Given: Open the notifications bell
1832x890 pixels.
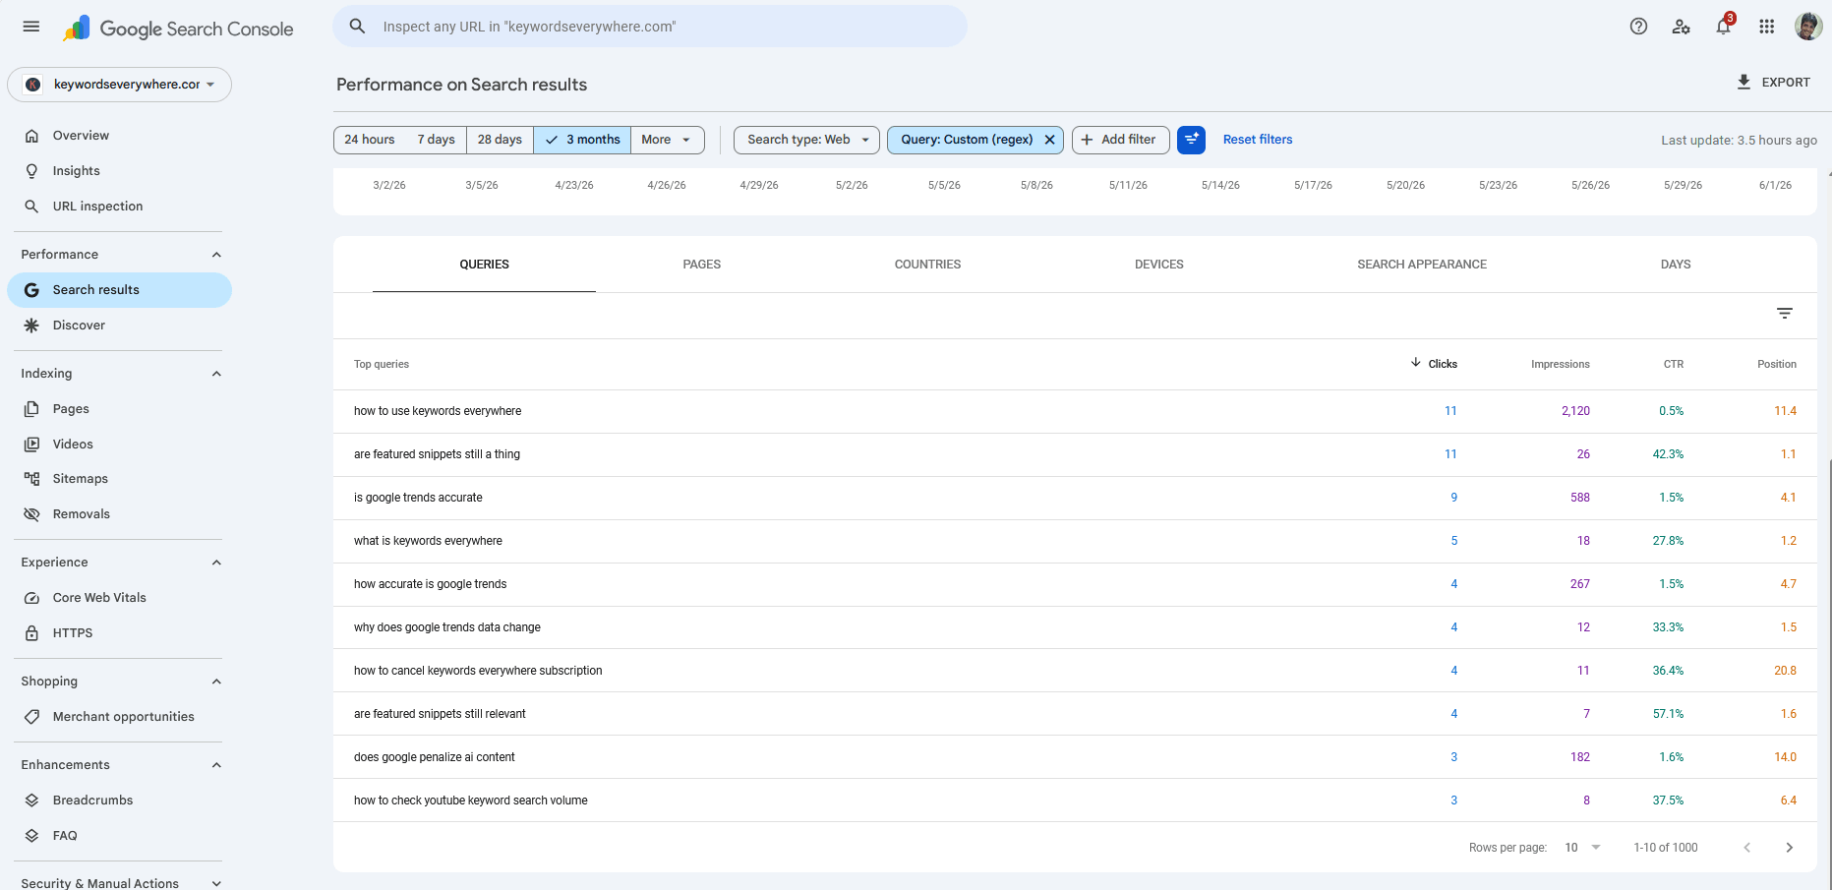Looking at the screenshot, I should [1724, 27].
